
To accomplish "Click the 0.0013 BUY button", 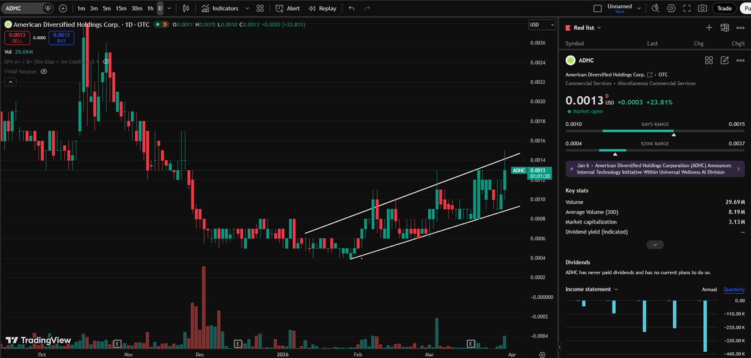I will coord(61,38).
